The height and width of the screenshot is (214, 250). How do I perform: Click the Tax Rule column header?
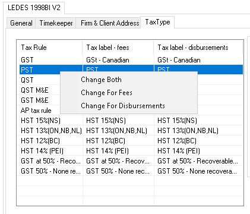50,48
